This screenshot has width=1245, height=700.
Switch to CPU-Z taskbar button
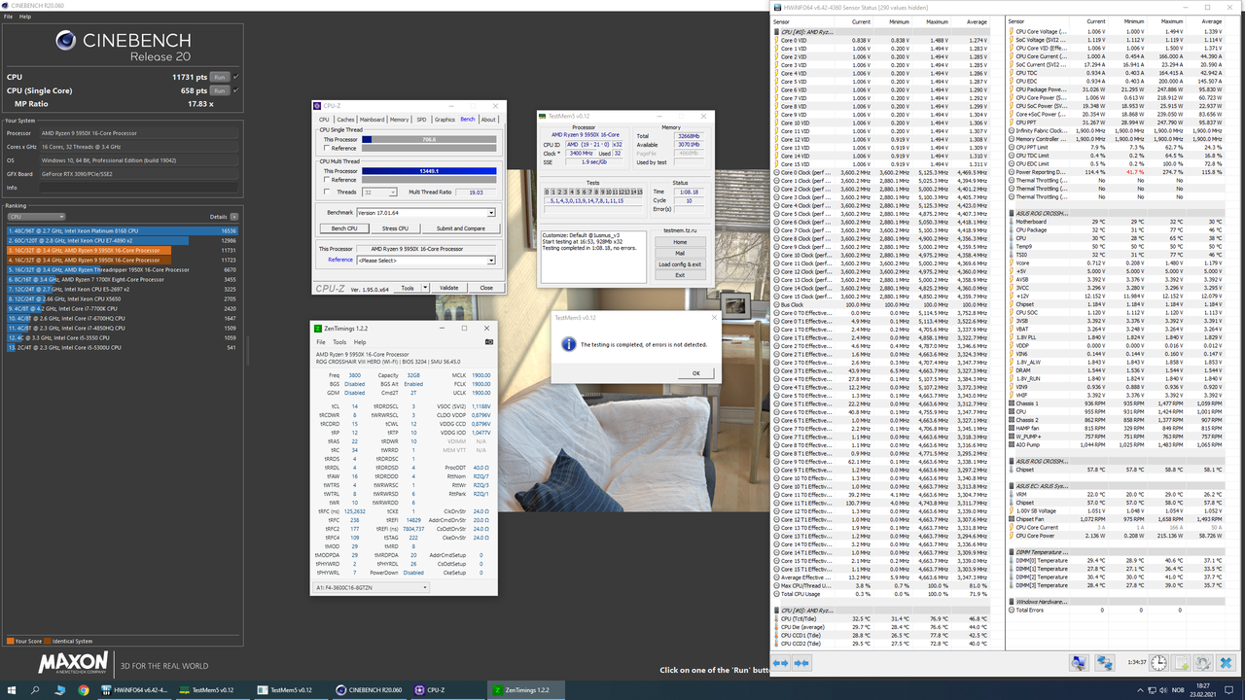click(x=445, y=690)
